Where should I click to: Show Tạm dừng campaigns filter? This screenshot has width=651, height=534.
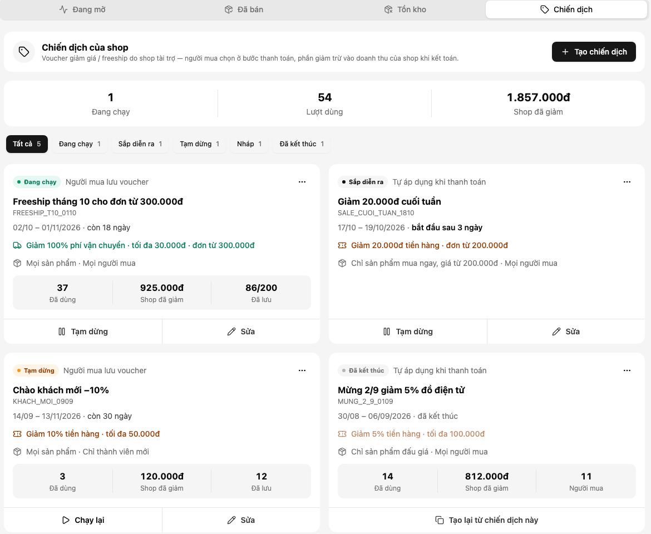200,144
